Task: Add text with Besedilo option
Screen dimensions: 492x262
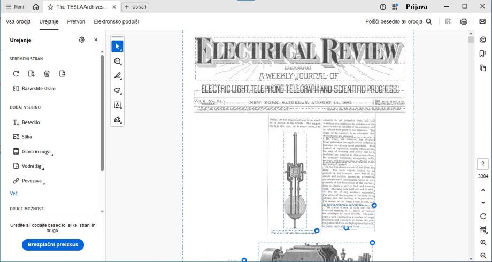Action: click(26, 122)
